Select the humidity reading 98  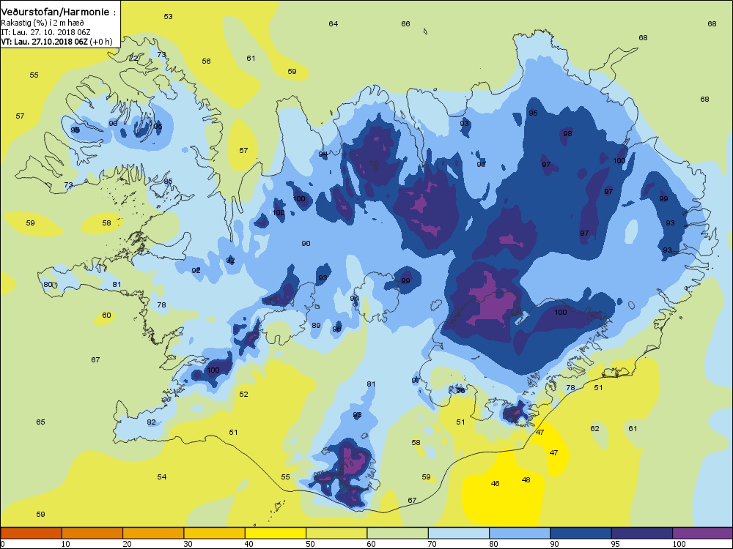(x=567, y=133)
